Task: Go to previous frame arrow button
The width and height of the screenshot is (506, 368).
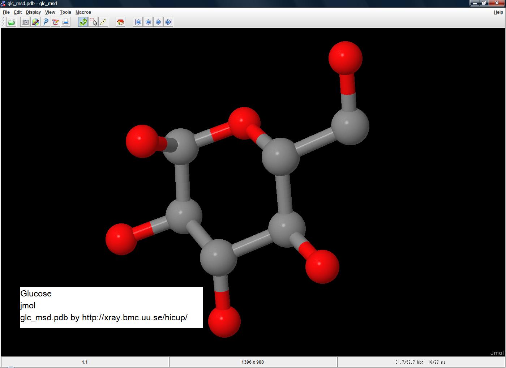Action: (148, 22)
